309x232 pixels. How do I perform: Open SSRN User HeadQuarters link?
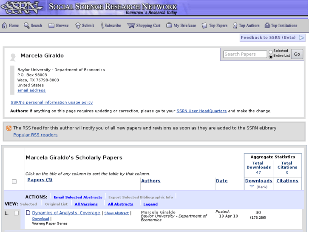201,111
